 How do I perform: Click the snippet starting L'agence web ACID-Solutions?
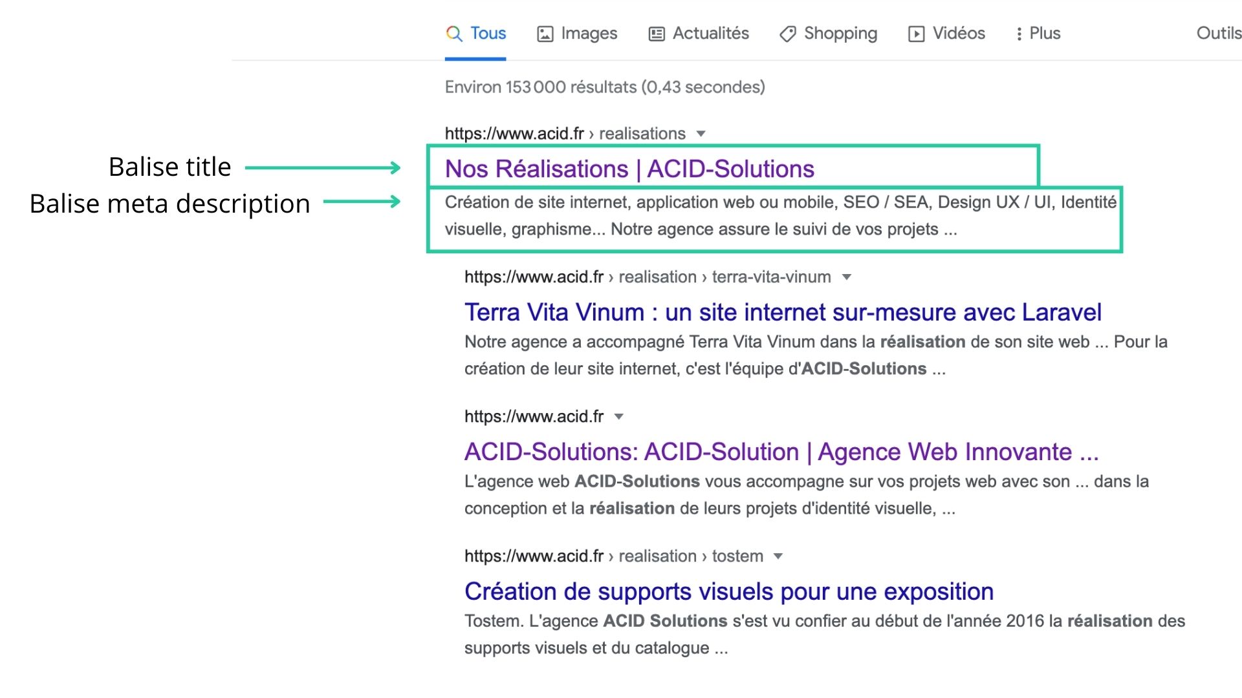(807, 495)
